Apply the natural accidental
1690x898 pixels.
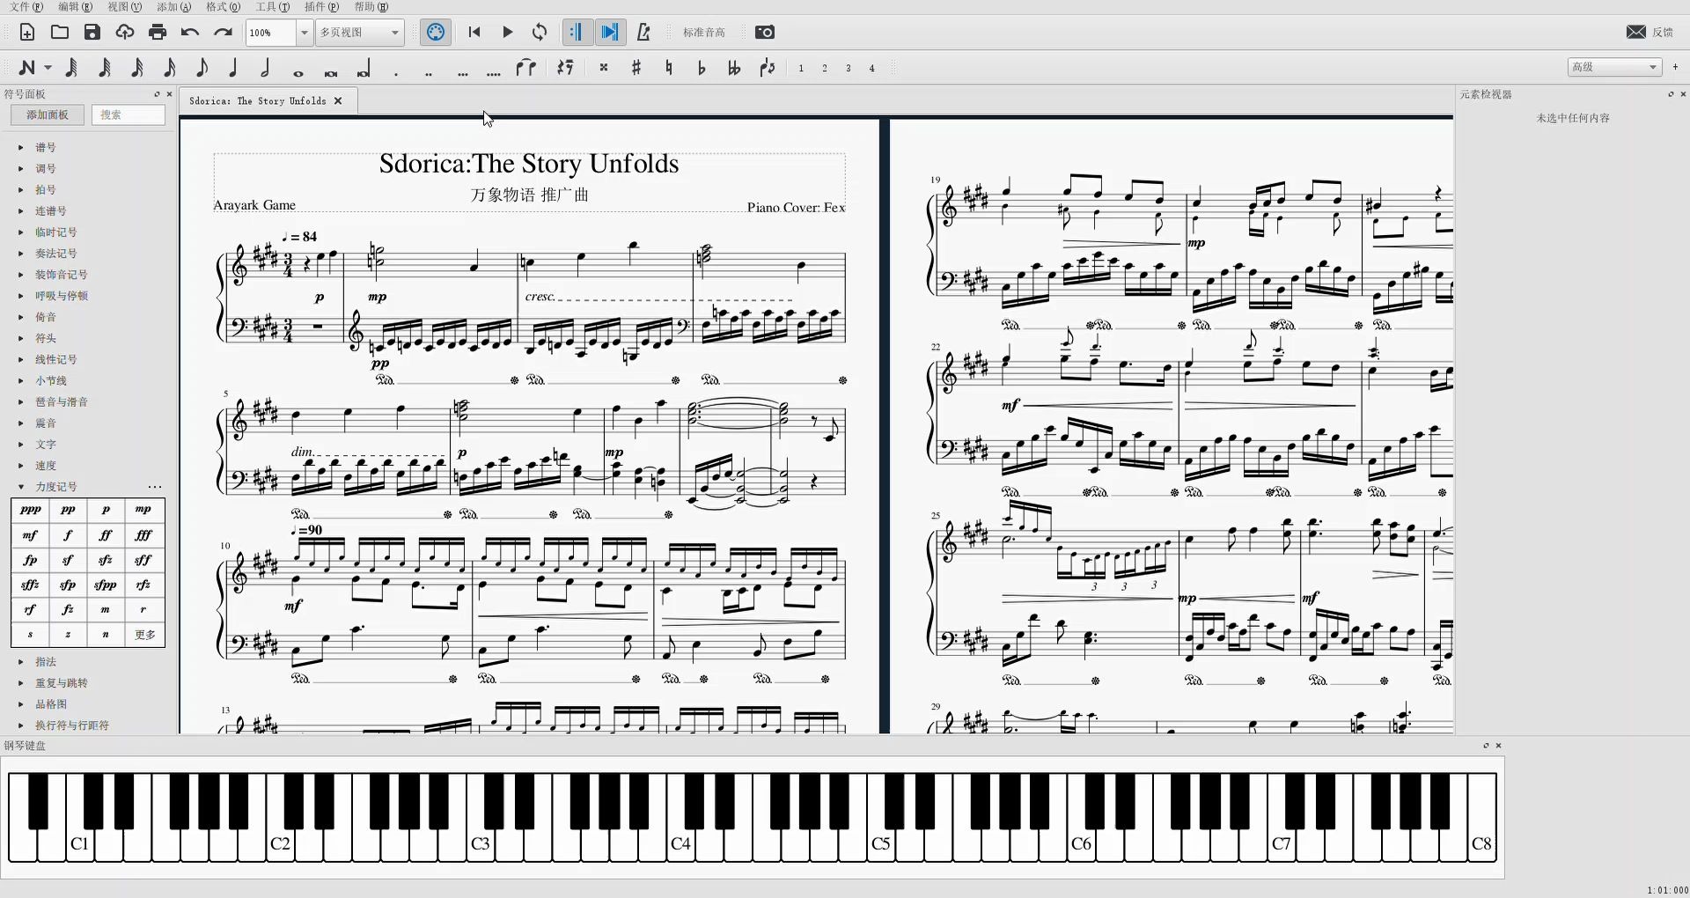[669, 68]
